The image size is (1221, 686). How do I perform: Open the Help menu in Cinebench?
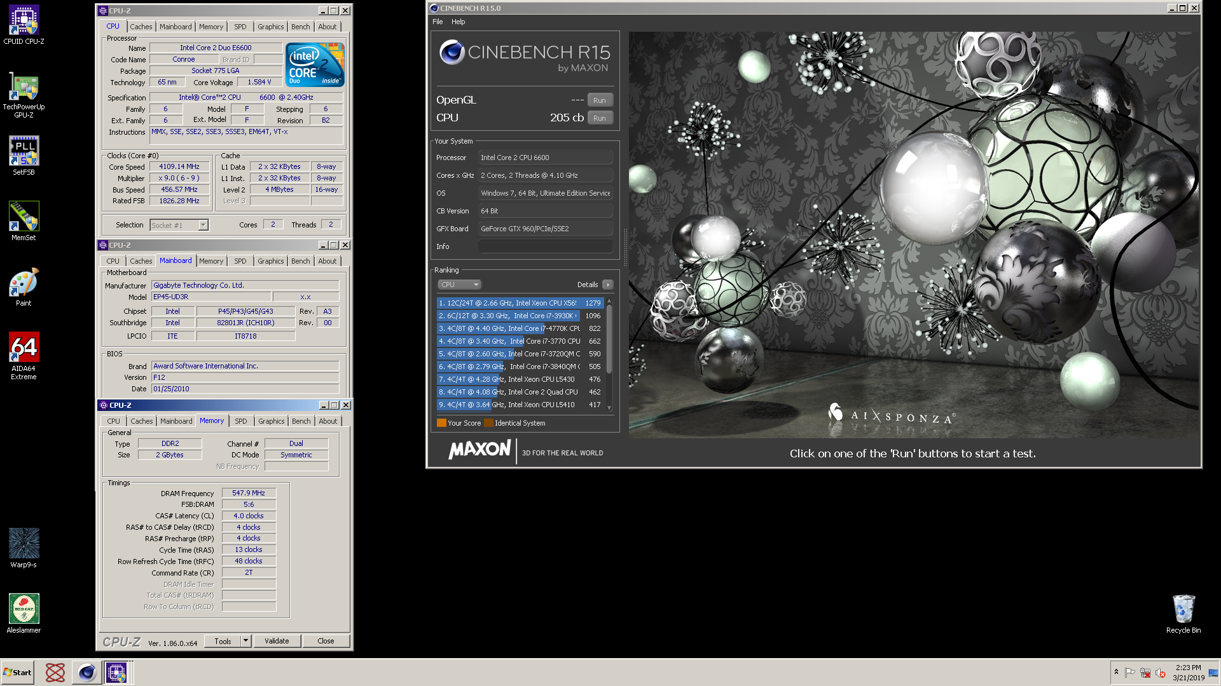pos(458,22)
